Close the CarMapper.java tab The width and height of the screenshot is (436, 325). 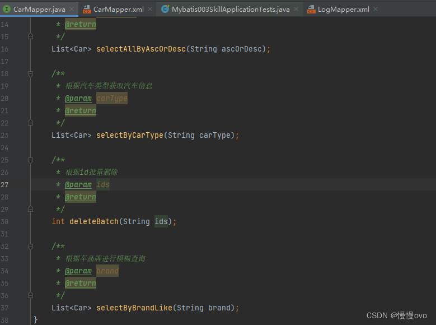(x=72, y=9)
